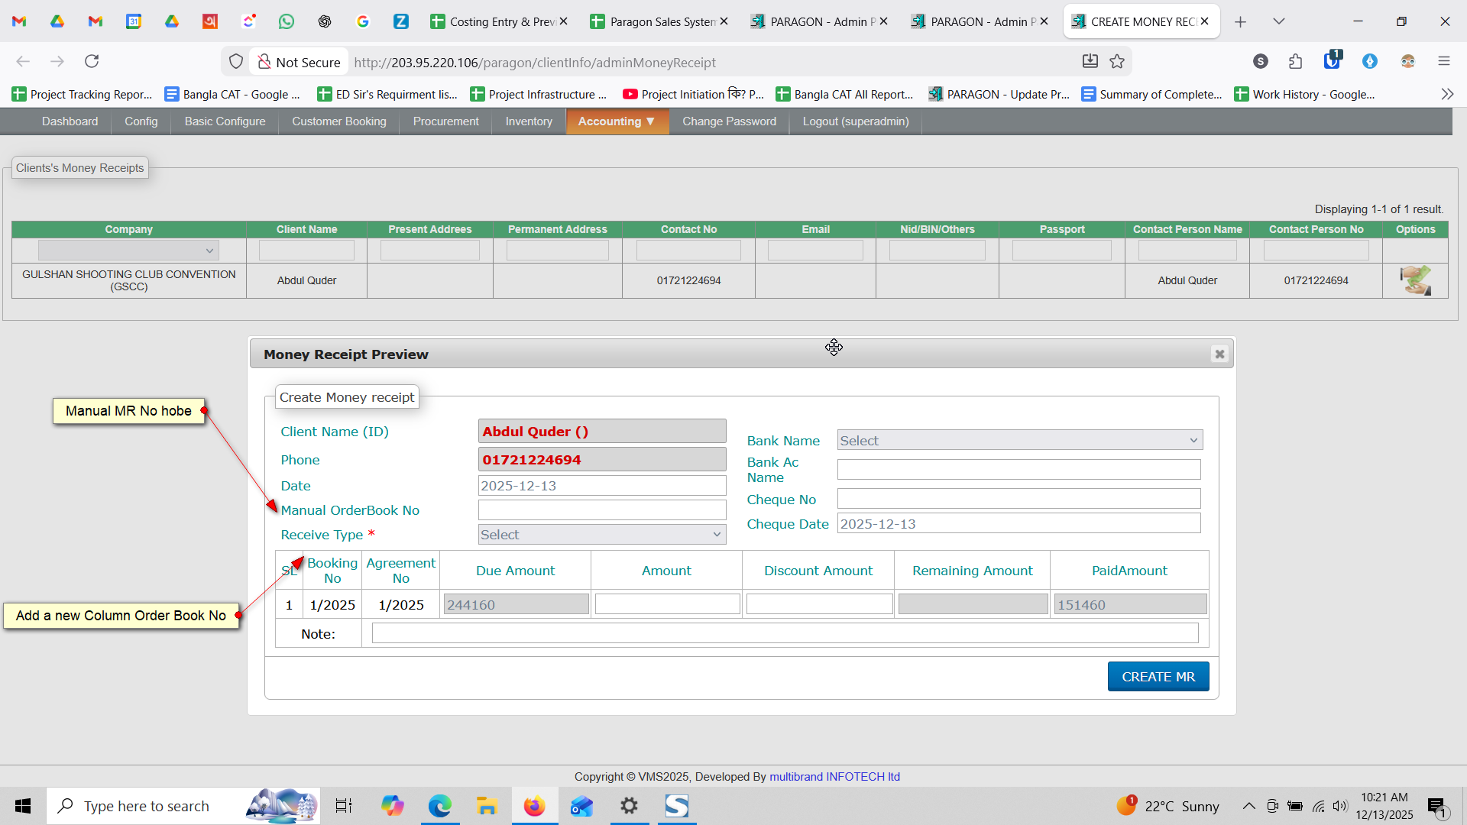This screenshot has height=825, width=1467.
Task: Go to the Customer Booking menu
Action: [x=338, y=121]
